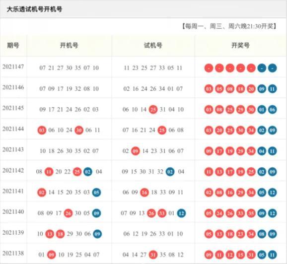Viewport: 287px width, 264px height.
Task: Select blue ball 12 in 2021140 试机号
Action: tap(181, 213)
